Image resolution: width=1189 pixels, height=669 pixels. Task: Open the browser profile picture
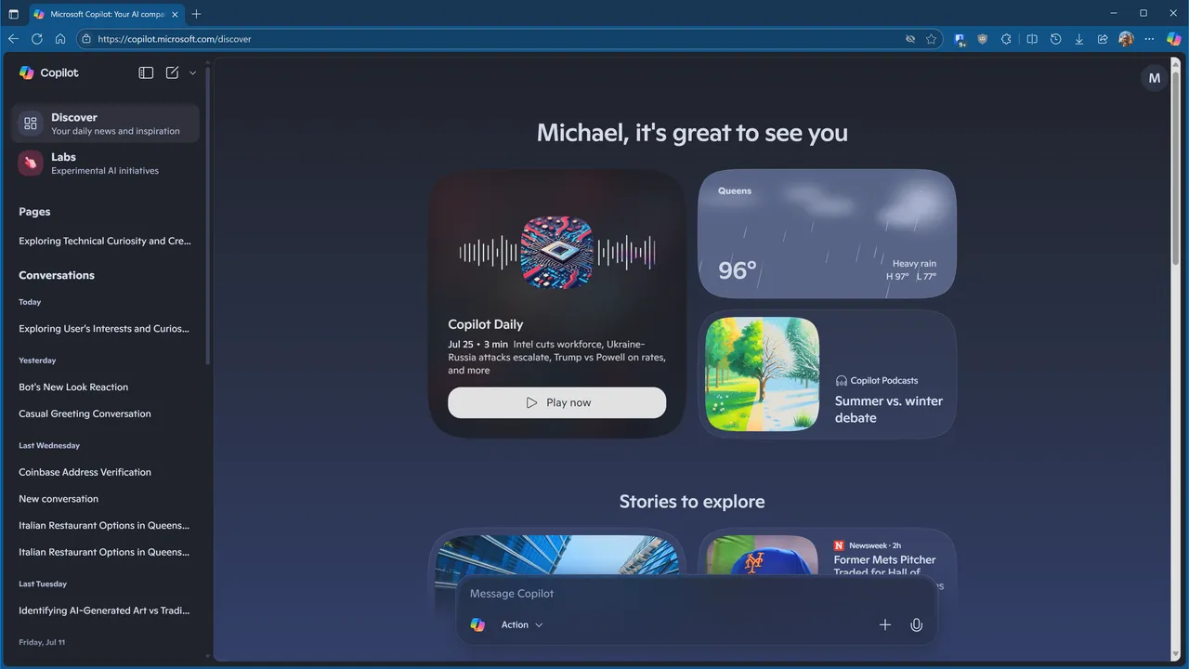pos(1126,39)
